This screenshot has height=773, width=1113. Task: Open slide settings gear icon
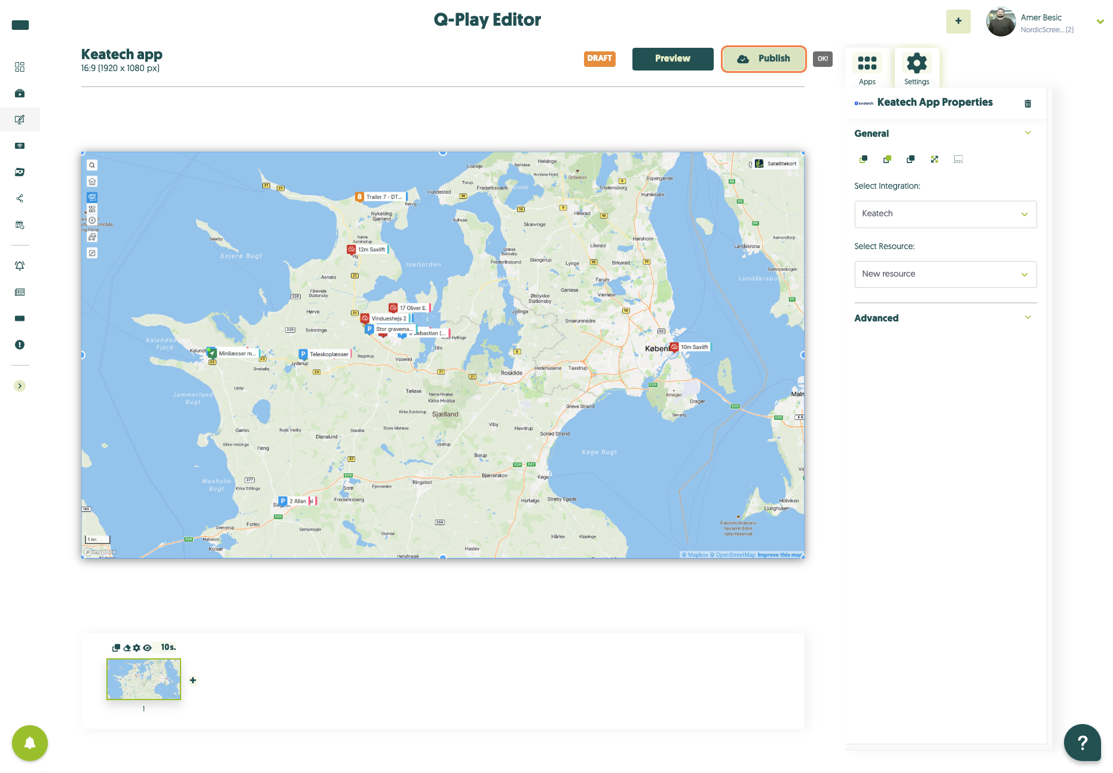click(x=137, y=648)
